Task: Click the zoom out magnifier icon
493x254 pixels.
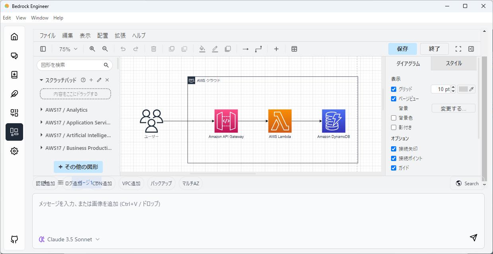Action: (x=105, y=49)
